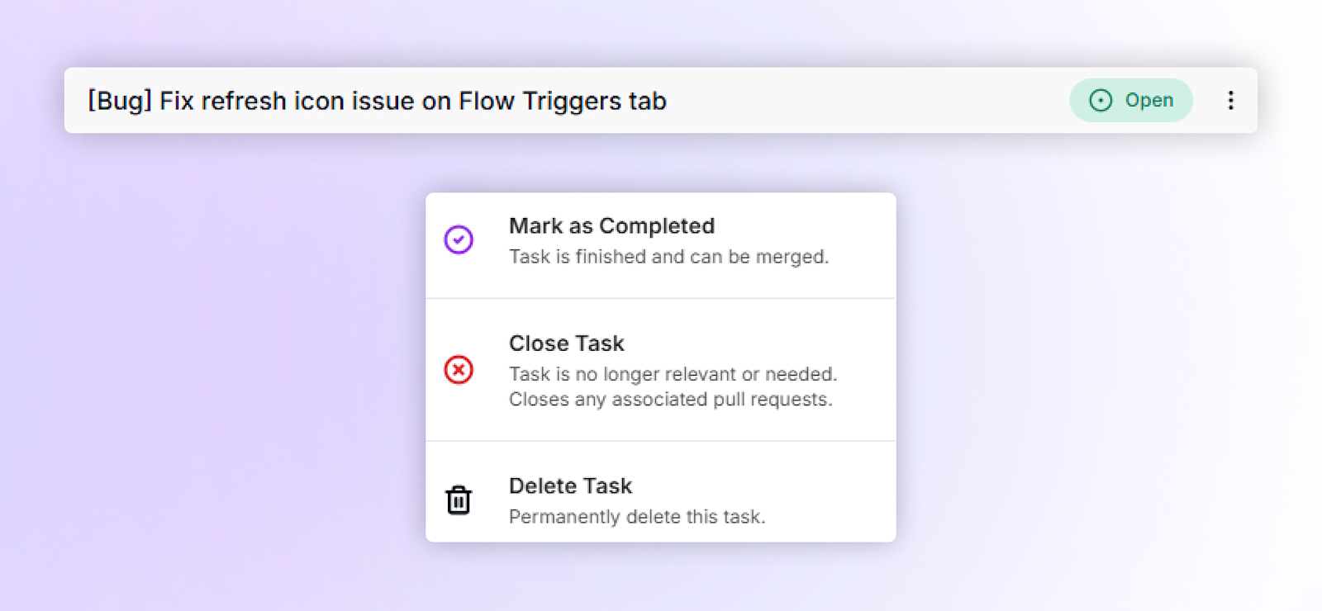Click the "Delete Task" heading text
1322x611 pixels.
click(570, 485)
